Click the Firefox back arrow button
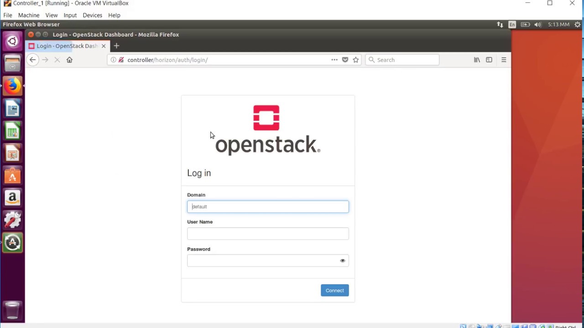Image resolution: width=584 pixels, height=328 pixels. [32, 60]
